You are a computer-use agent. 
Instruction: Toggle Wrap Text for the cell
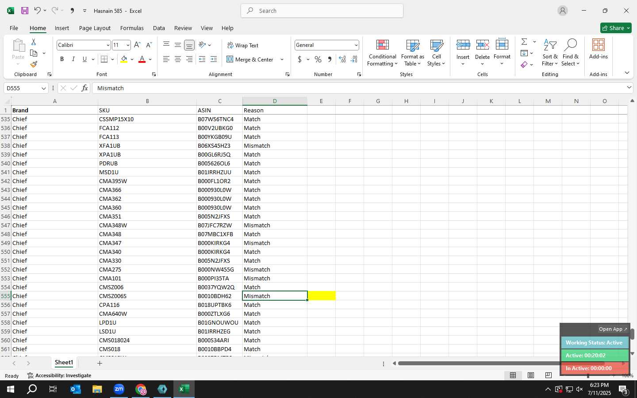pyautogui.click(x=242, y=45)
